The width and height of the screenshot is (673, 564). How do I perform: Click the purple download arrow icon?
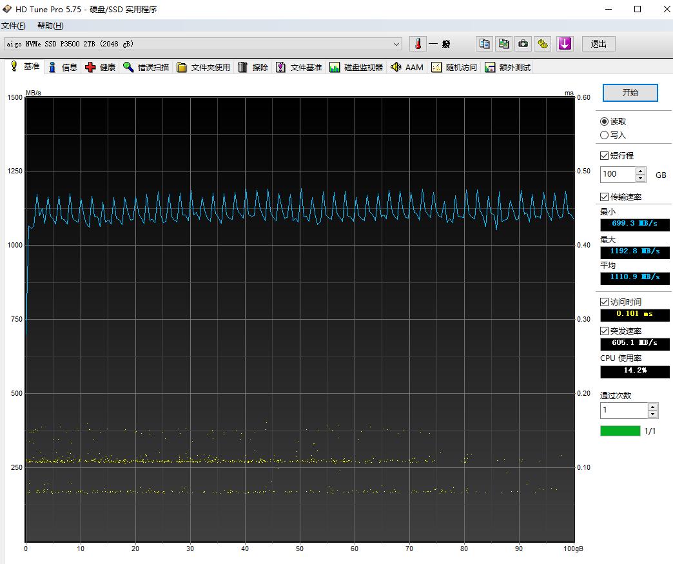coord(565,44)
